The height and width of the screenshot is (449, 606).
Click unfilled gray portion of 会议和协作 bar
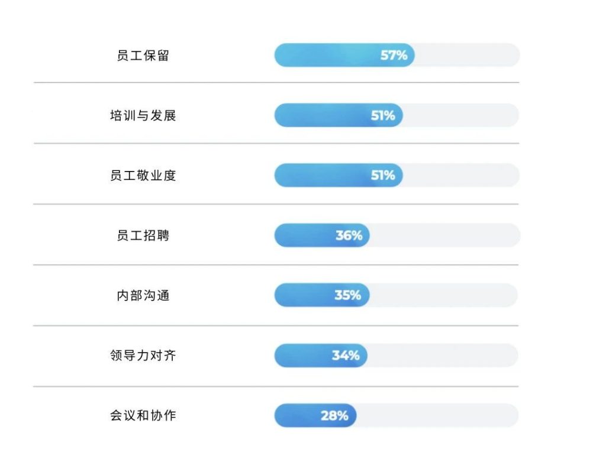[x=437, y=415]
